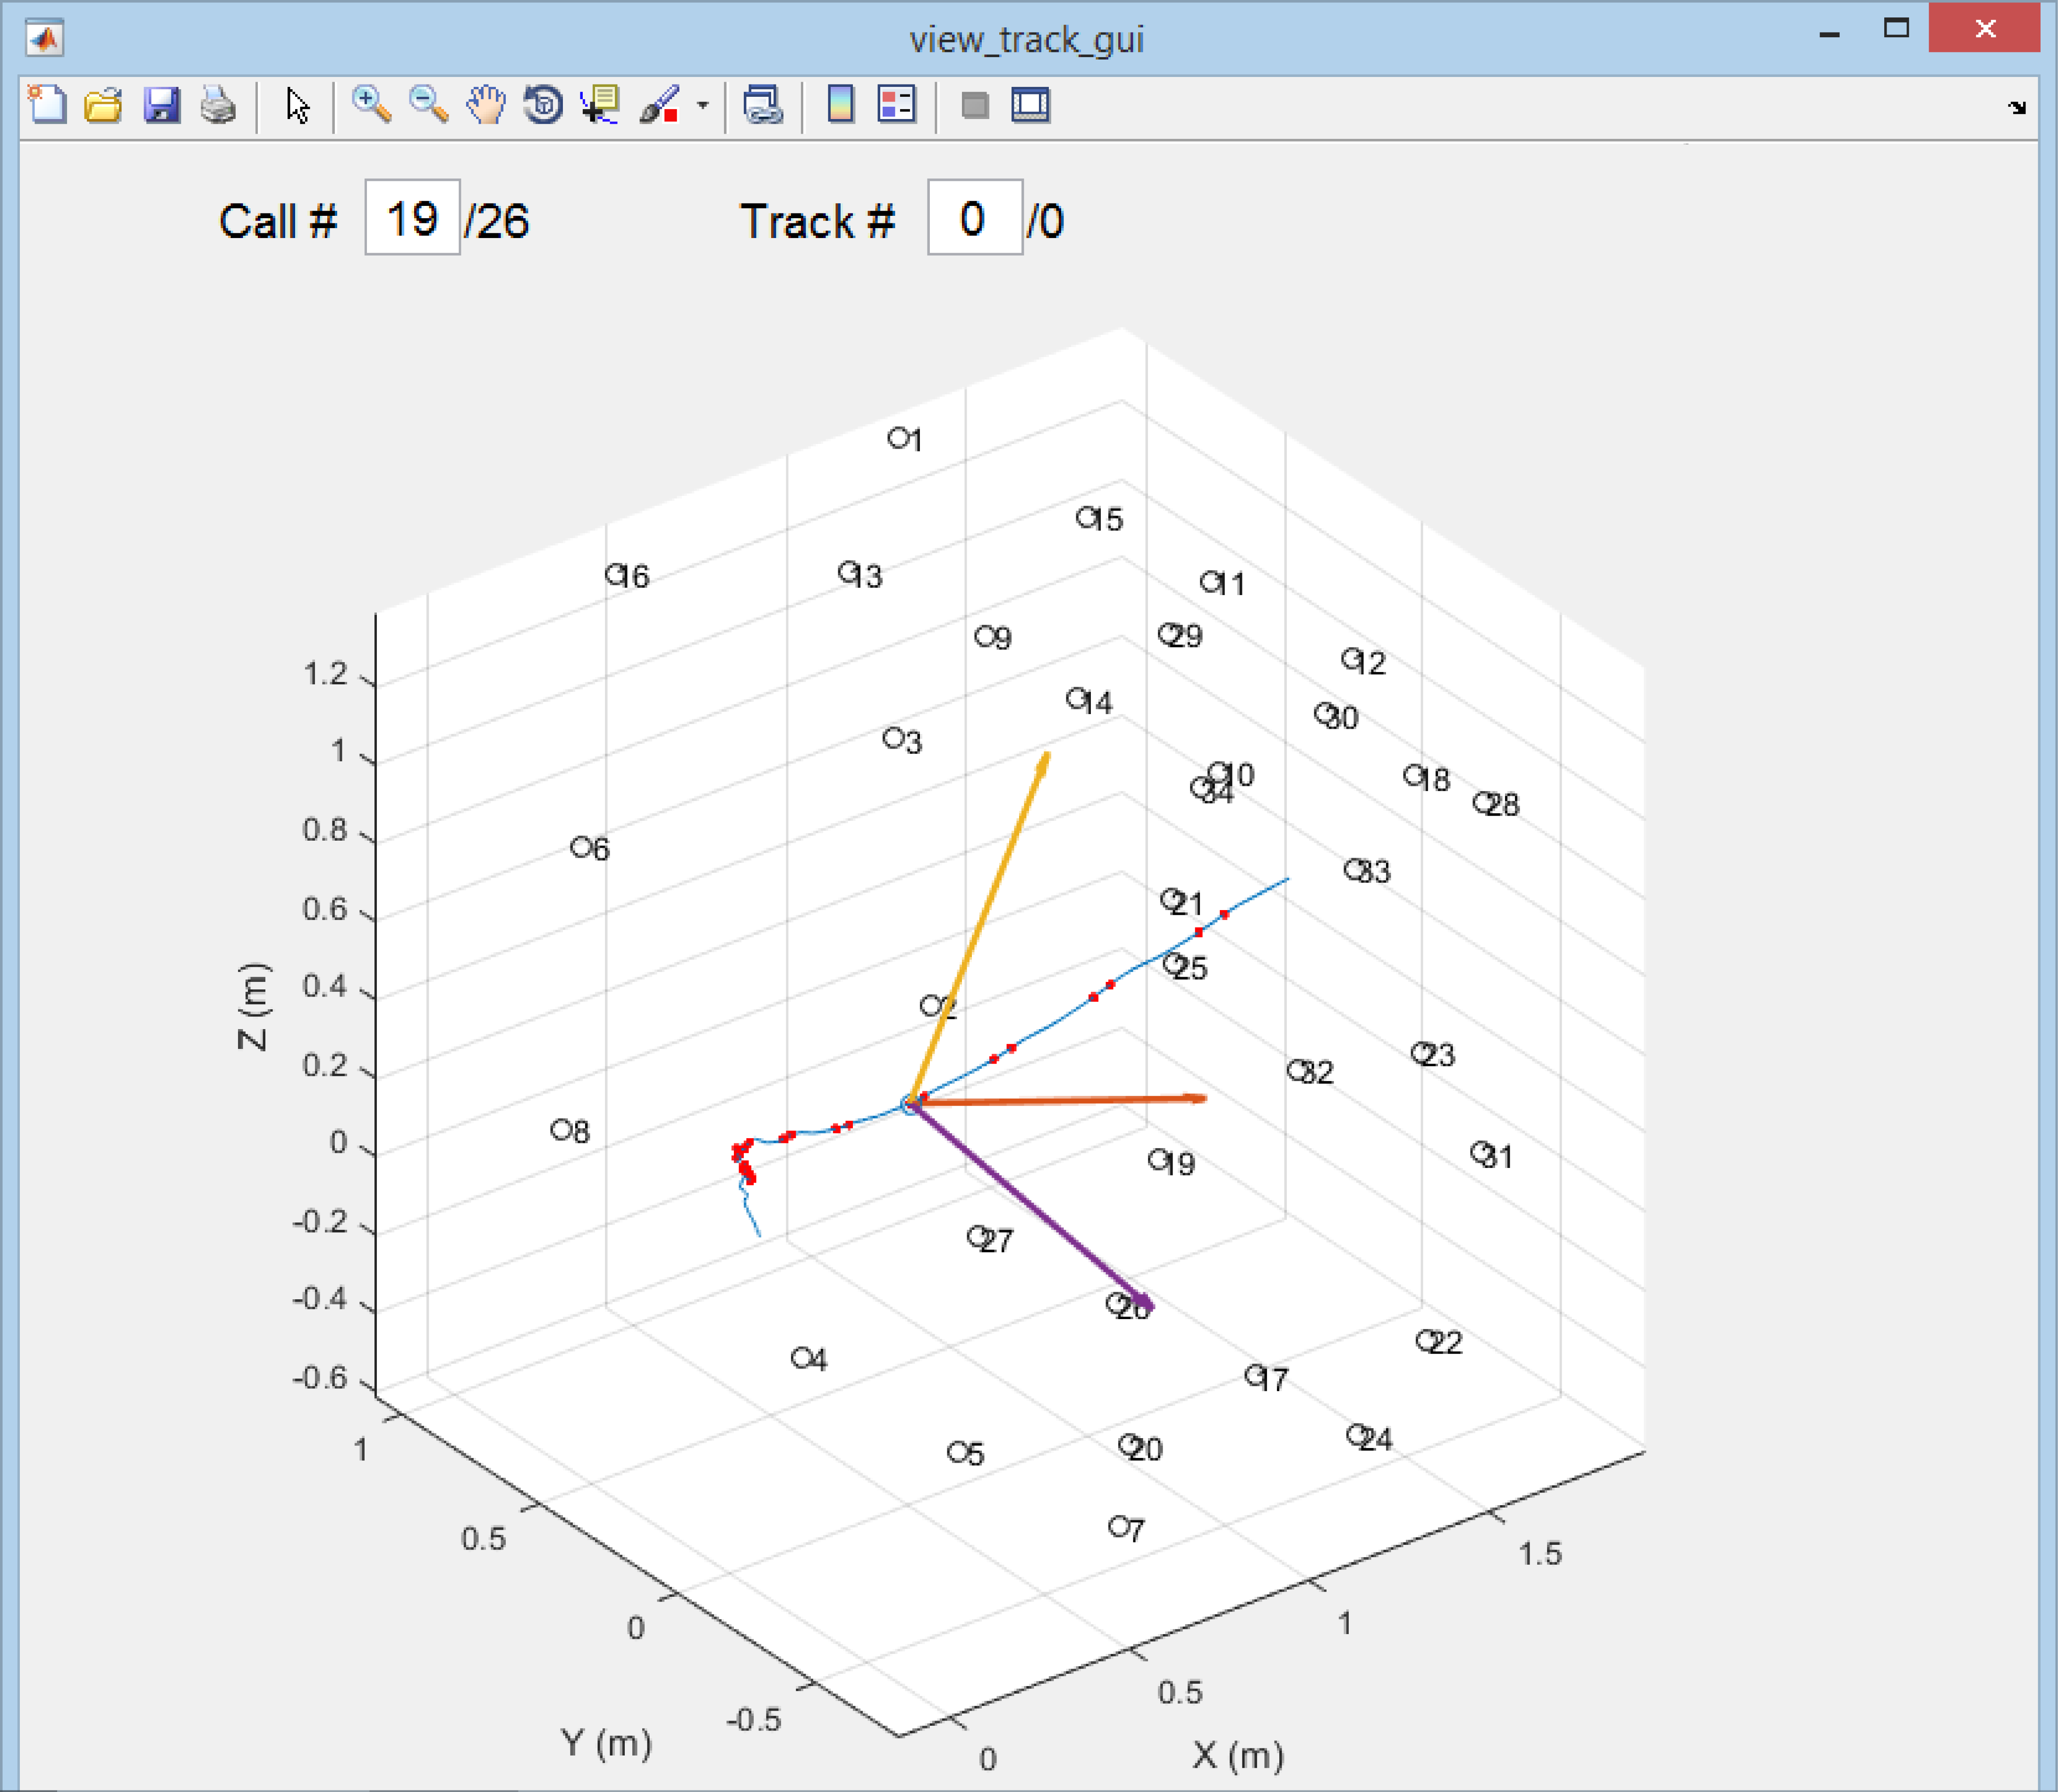Screen dimensions: 2058x1792
Task: Click microphone marker labeled 22
Action: (x=1426, y=1341)
